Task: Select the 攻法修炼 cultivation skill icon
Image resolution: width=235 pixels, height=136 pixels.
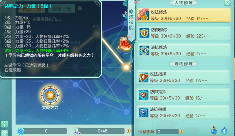Action: [144, 15]
